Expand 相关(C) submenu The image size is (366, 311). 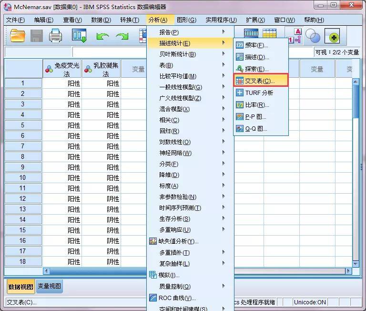point(190,120)
